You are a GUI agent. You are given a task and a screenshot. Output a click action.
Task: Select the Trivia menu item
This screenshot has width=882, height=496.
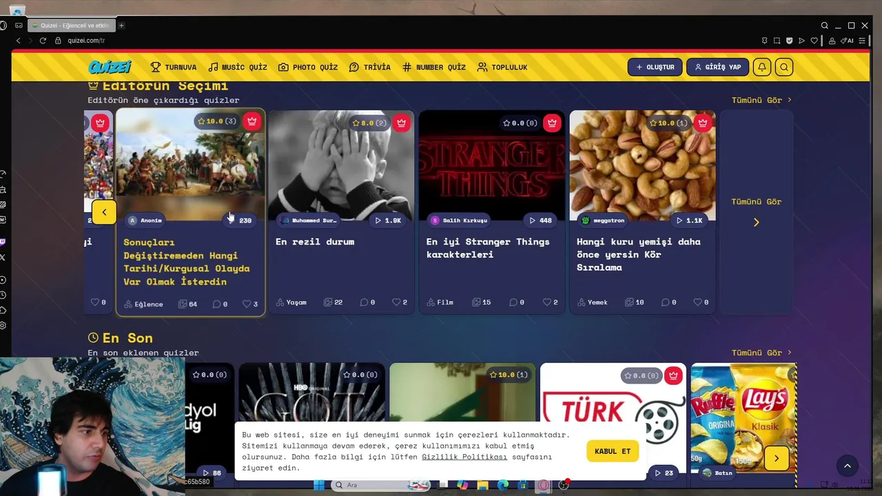pos(370,67)
